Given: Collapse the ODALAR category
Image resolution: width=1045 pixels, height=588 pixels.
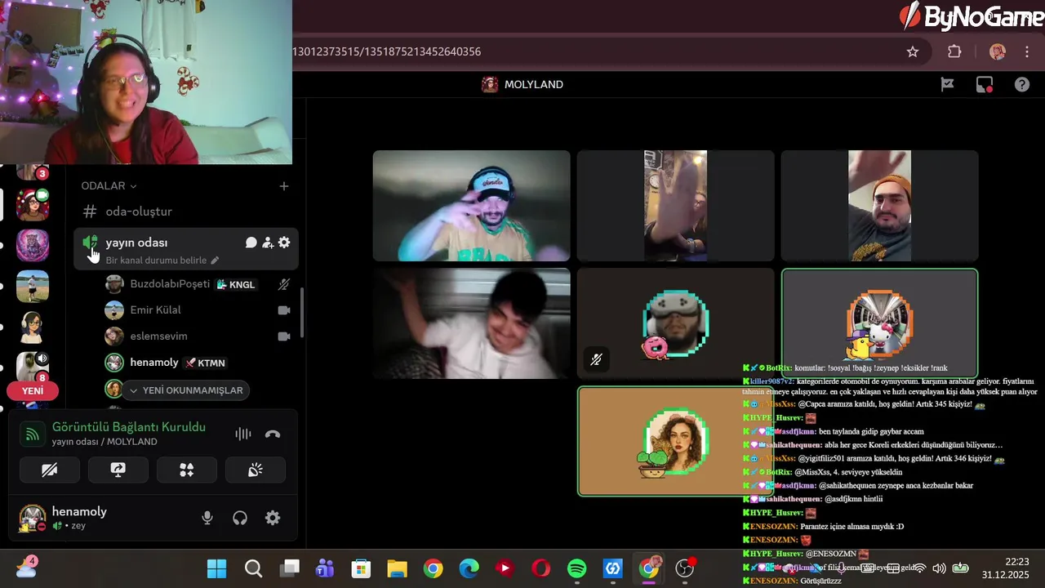Looking at the screenshot, I should point(109,186).
